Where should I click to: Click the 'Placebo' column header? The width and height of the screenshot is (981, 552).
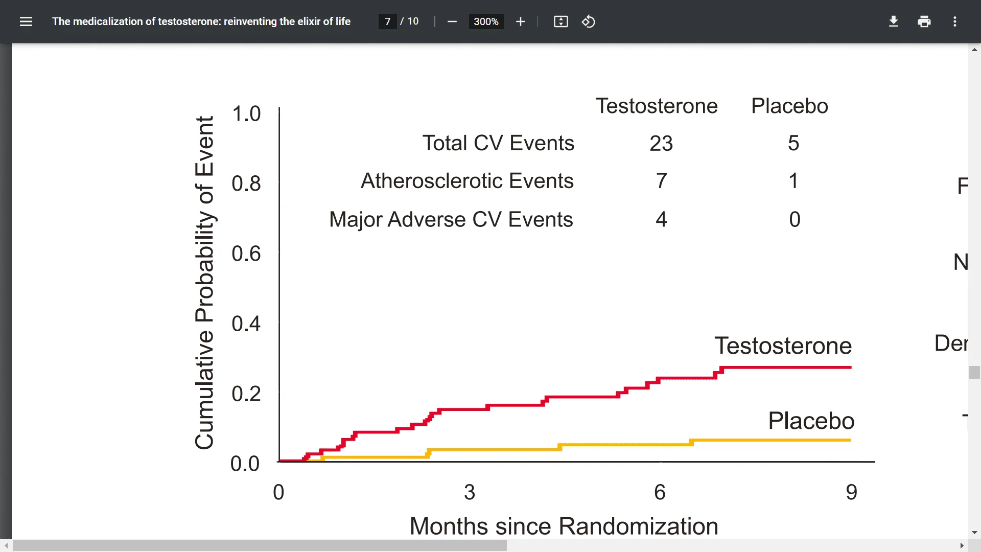coord(789,106)
